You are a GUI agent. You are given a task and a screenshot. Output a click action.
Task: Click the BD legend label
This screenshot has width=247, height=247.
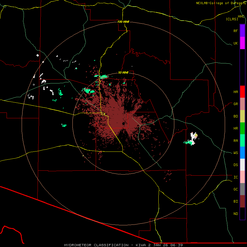[235, 116]
